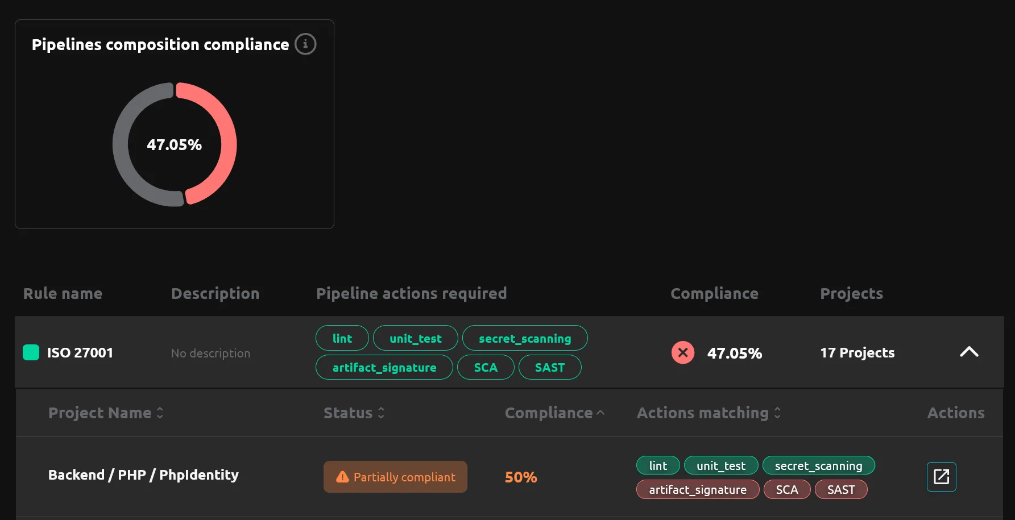
Task: Click the 17 Projects count link
Action: pos(857,352)
